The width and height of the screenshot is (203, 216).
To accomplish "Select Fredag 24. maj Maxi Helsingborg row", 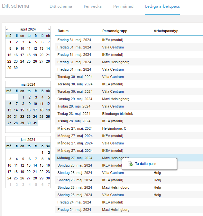I will [129, 210].
